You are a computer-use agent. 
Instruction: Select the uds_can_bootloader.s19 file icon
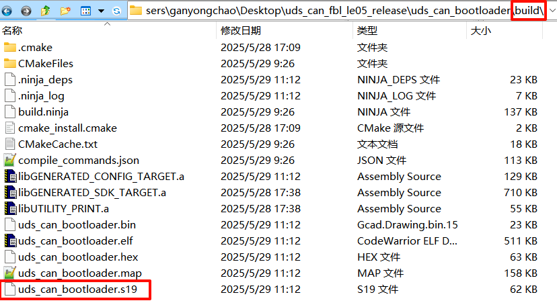(x=10, y=290)
